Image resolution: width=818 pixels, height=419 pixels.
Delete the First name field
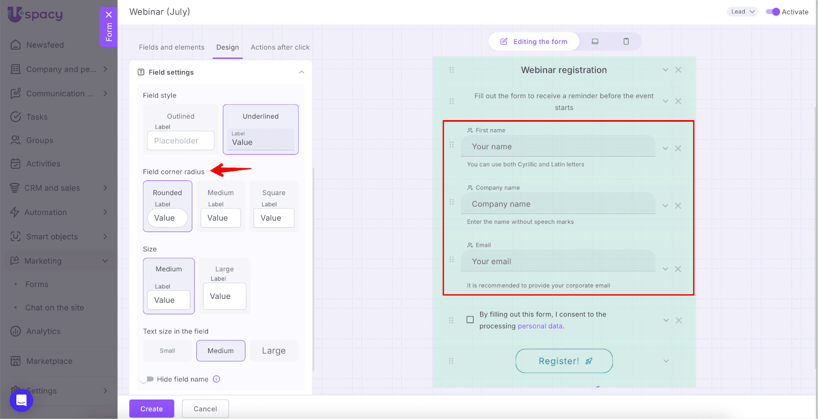pyautogui.click(x=678, y=148)
